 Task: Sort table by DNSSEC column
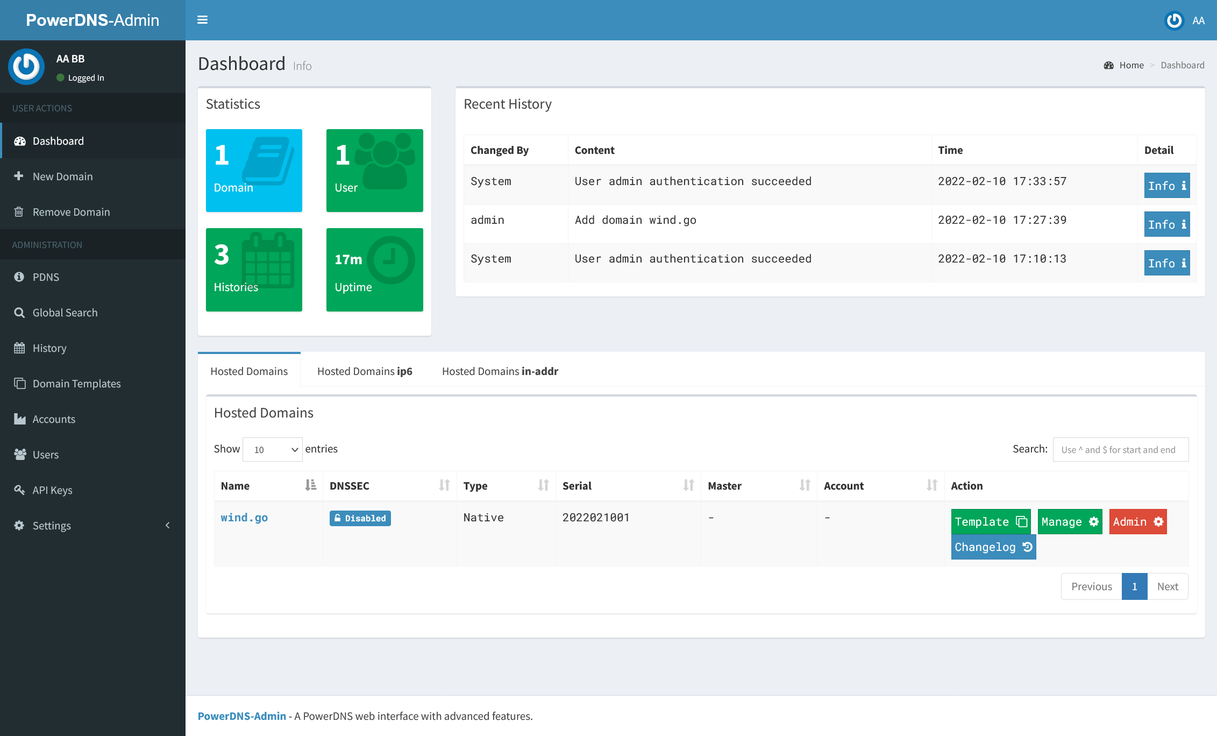click(x=390, y=486)
